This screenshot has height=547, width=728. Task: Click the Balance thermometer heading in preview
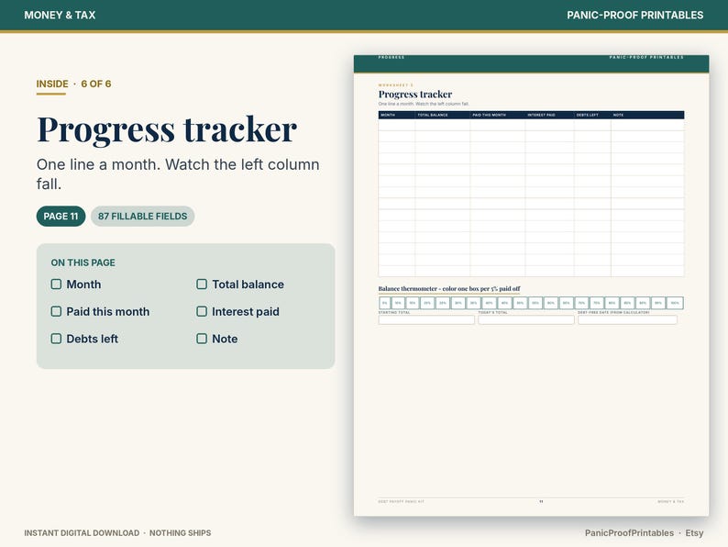click(449, 288)
